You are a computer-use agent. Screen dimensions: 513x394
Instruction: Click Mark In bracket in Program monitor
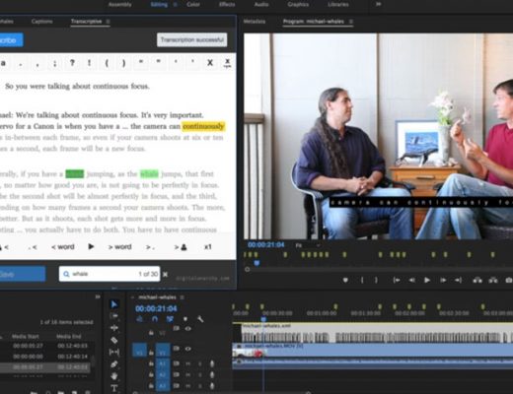(362, 280)
